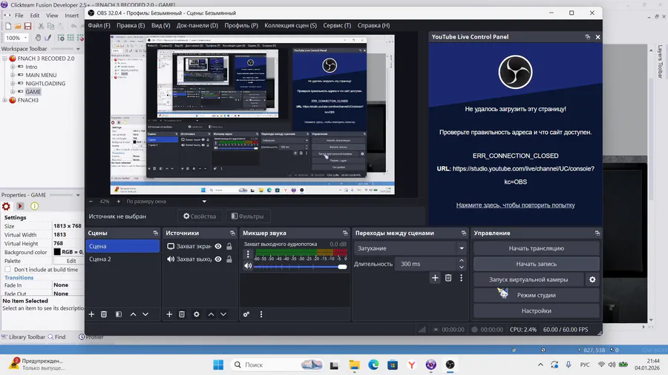Viewport: 668px width, 375px height.
Task: Open Файл menu in OBS
Action: pos(99,25)
